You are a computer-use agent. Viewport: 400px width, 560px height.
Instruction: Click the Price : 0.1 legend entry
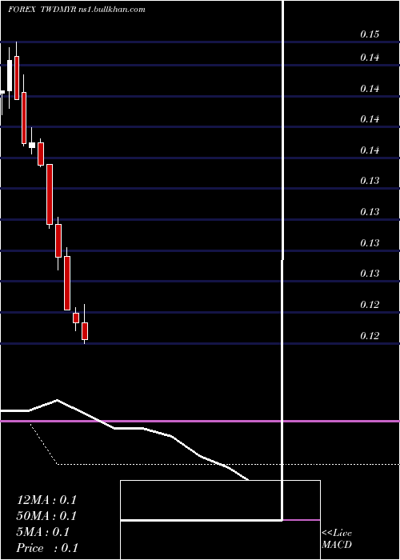point(47,548)
